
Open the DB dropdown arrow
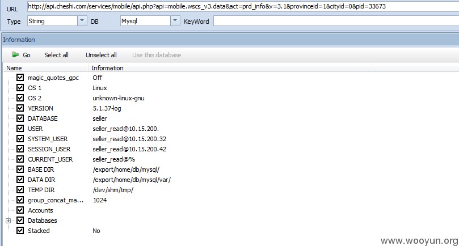pos(175,21)
